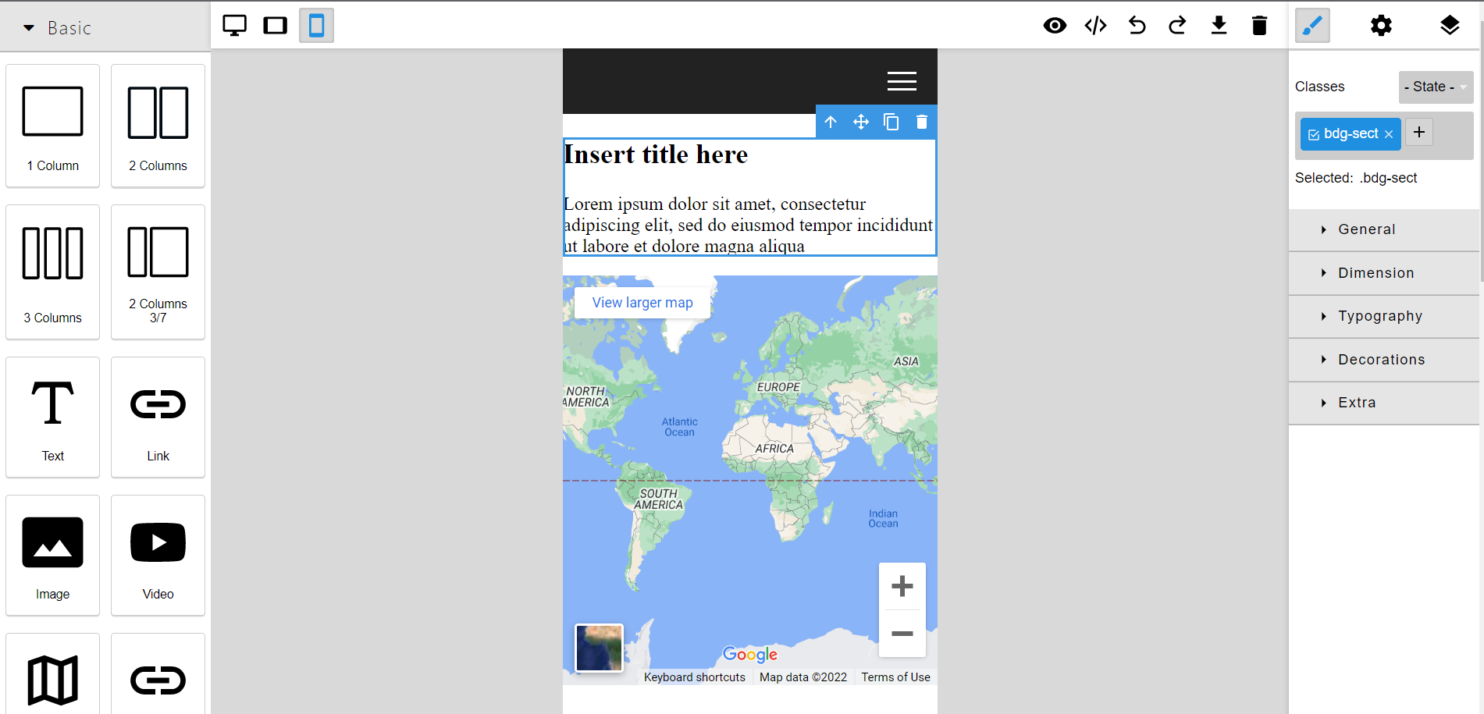Pick the Video block
The image size is (1484, 714).
pos(158,555)
